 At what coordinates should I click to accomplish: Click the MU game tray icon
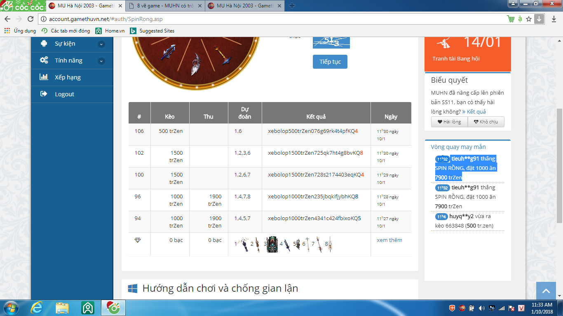tap(462, 308)
